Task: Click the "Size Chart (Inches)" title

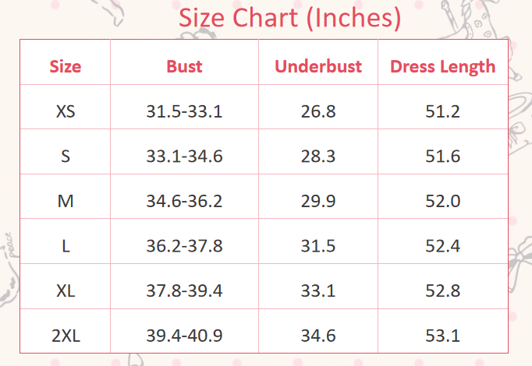Action: click(290, 17)
